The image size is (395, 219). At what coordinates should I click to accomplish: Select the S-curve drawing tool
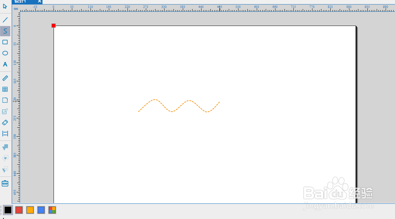click(x=5, y=31)
